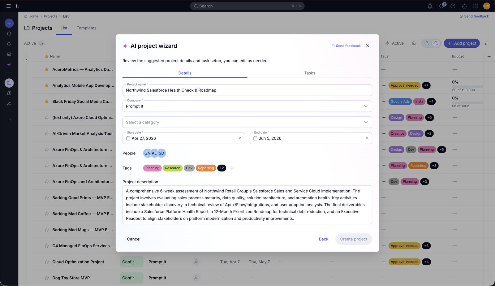Open the sidebar more options ellipsis
Screen dimensions: 495x286
9,120
